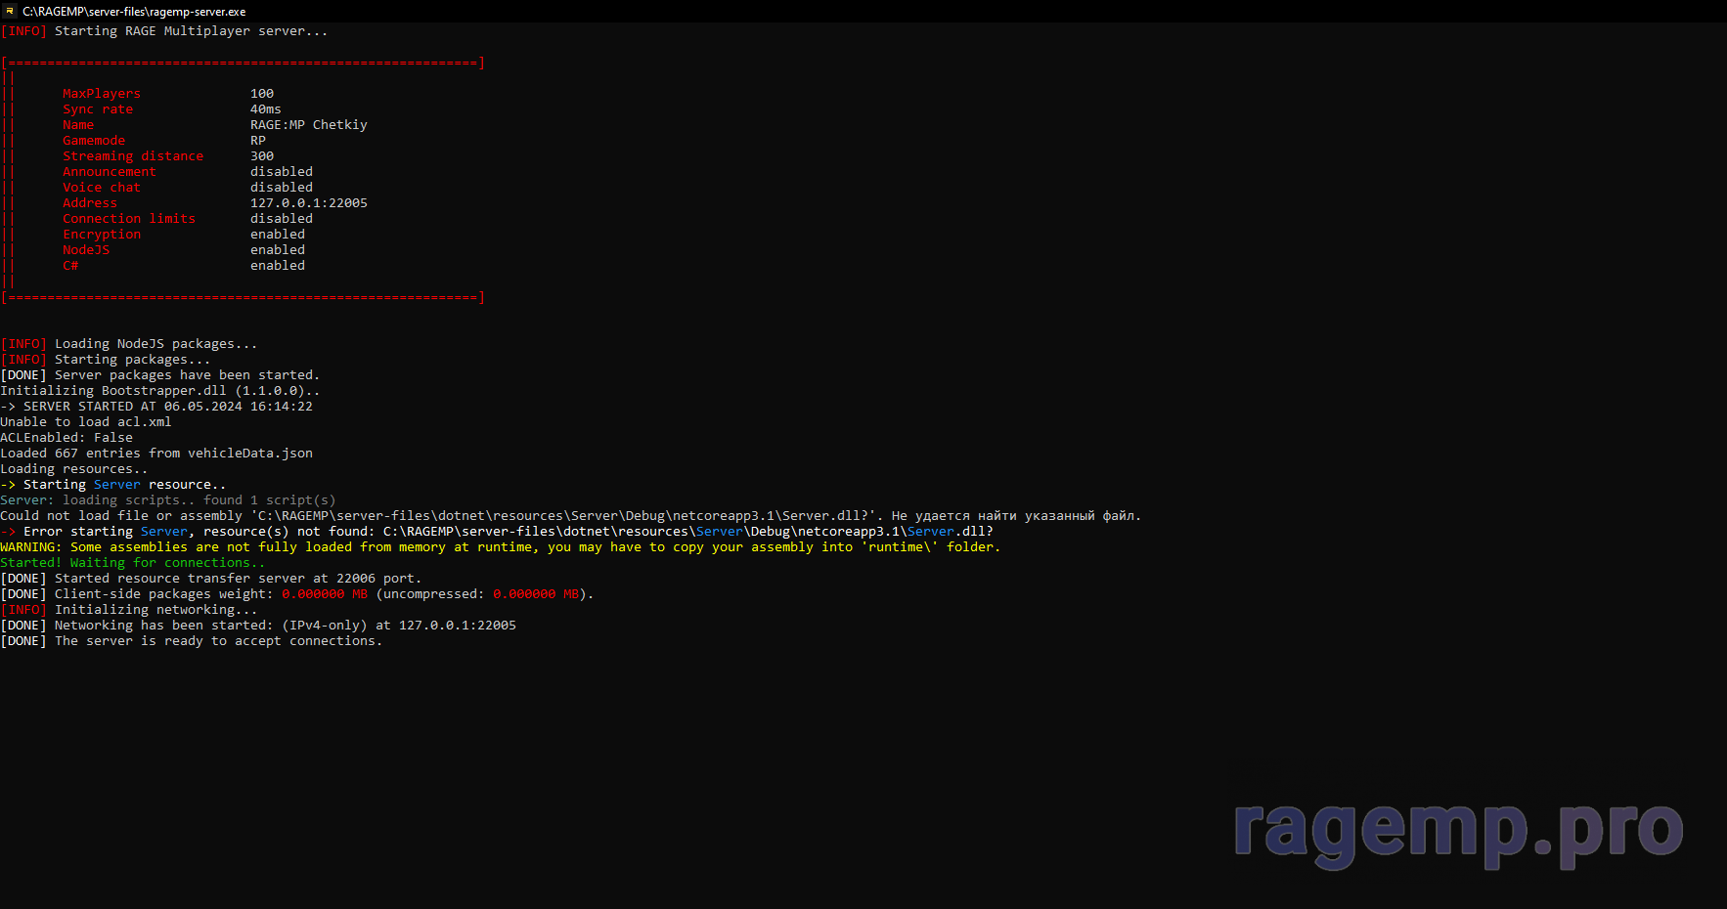Click the console window icon in title bar
The width and height of the screenshot is (1727, 909).
click(10, 12)
